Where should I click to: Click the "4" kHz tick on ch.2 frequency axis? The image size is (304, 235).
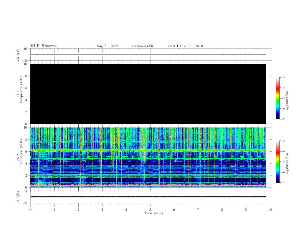(x=26, y=164)
